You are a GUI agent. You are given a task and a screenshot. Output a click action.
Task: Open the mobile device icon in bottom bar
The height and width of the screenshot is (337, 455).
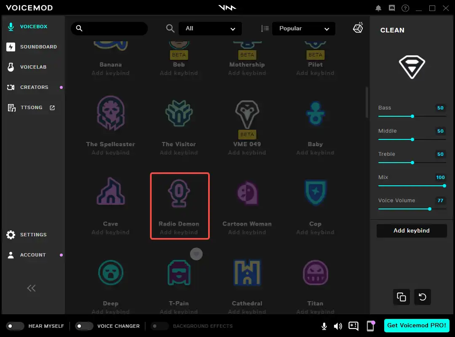pyautogui.click(x=371, y=326)
